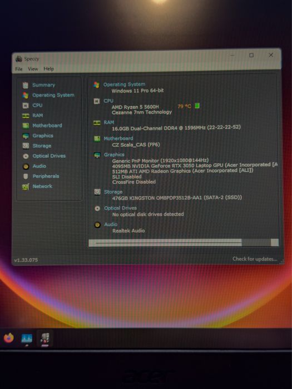292x389 pixels.
Task: Click the Speccy title bar icon
Action: click(18, 59)
